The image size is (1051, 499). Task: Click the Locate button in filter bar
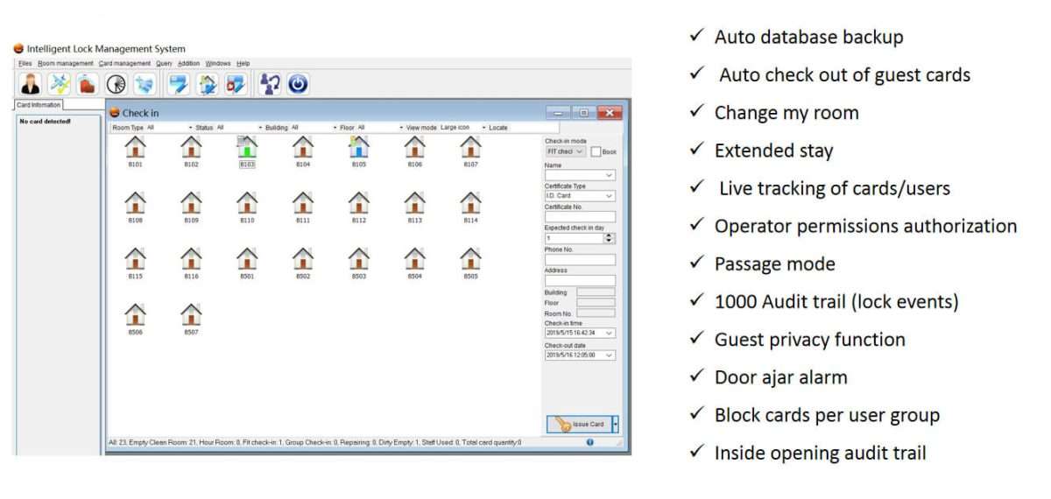point(497,128)
